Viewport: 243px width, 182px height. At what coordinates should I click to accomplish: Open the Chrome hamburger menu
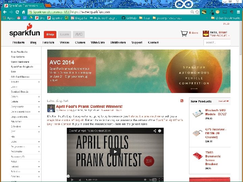tap(238, 12)
